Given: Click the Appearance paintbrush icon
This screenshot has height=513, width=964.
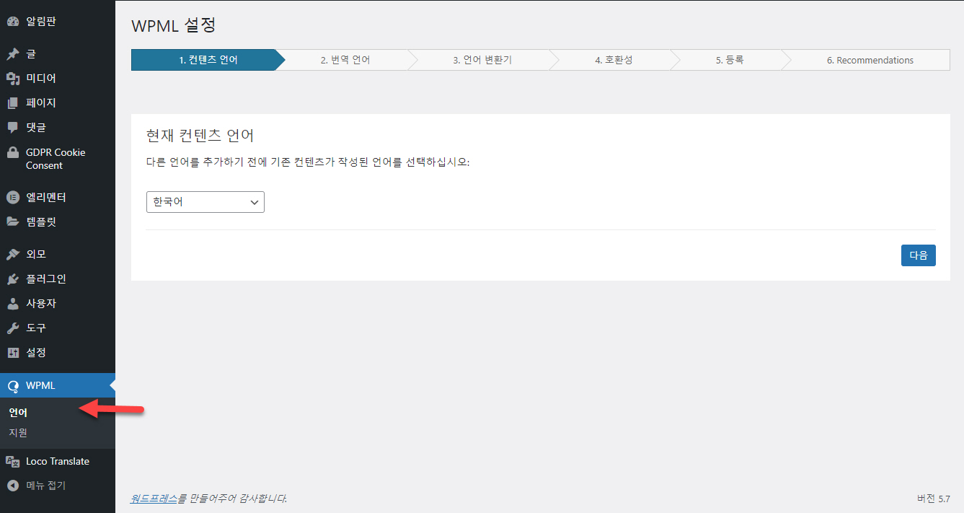Looking at the screenshot, I should point(12,255).
